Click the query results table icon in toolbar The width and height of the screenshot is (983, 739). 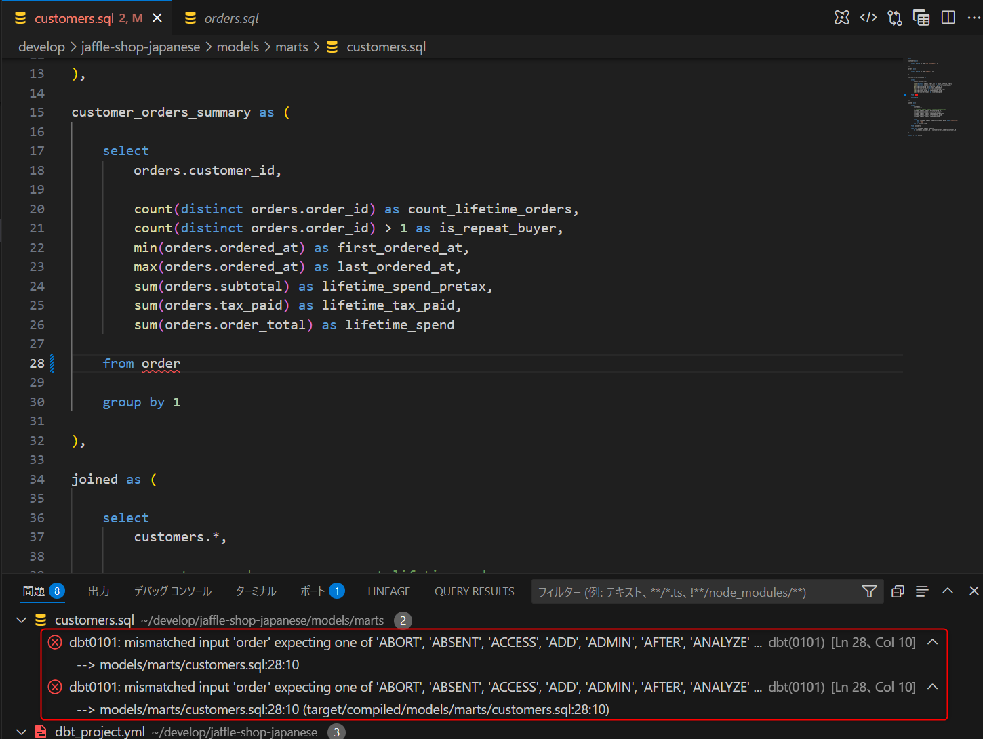pos(921,18)
